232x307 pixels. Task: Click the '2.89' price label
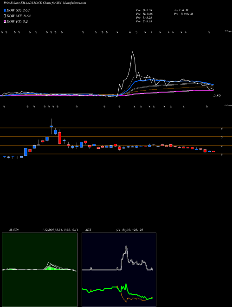(x=217, y=96)
